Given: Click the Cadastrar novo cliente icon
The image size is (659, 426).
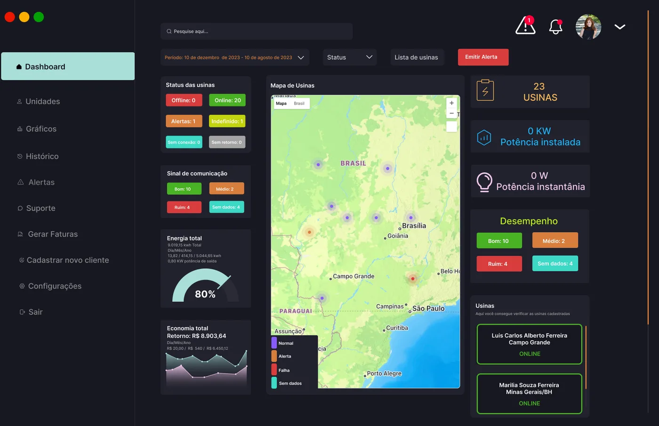Looking at the screenshot, I should pos(22,260).
